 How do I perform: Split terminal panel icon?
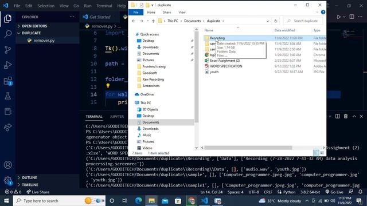click(x=338, y=116)
